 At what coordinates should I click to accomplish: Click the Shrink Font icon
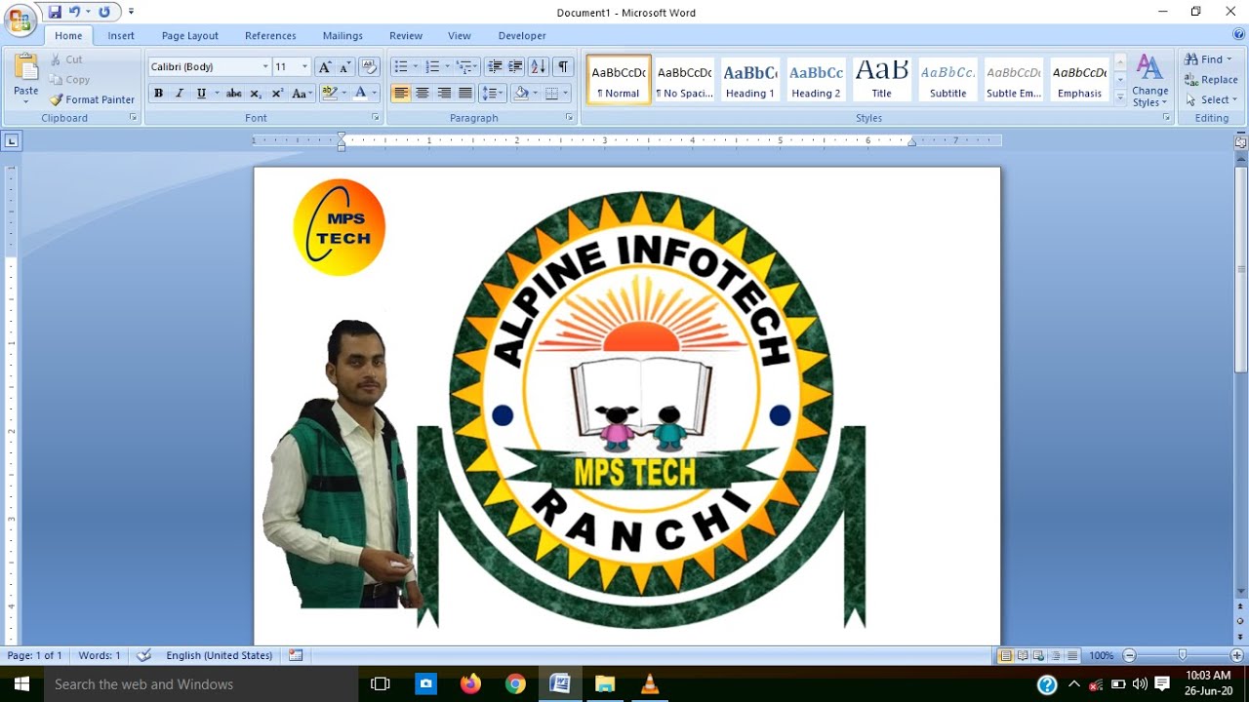(x=344, y=66)
